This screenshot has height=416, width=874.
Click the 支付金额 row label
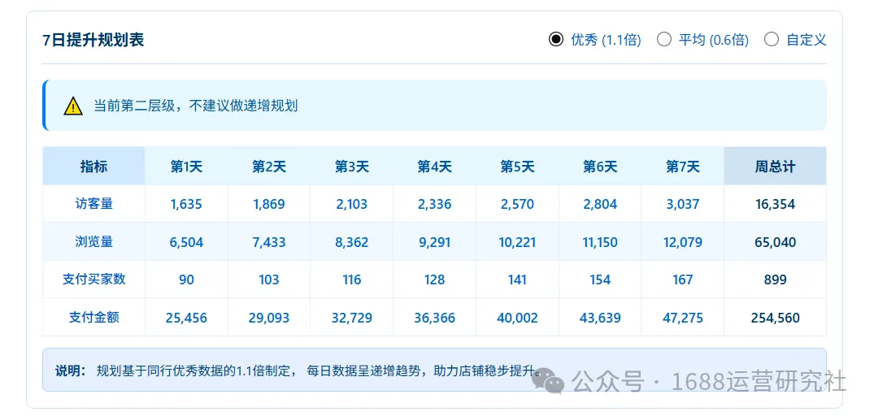tap(93, 318)
